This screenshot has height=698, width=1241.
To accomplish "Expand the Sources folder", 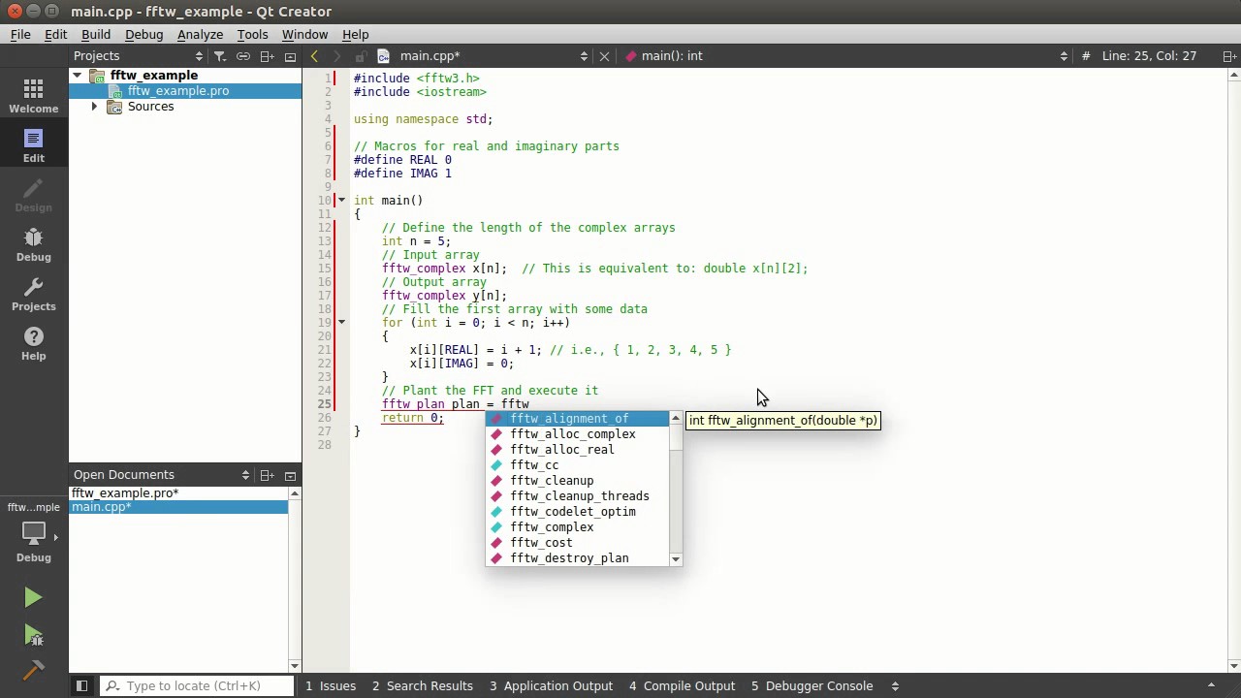I will tap(95, 107).
